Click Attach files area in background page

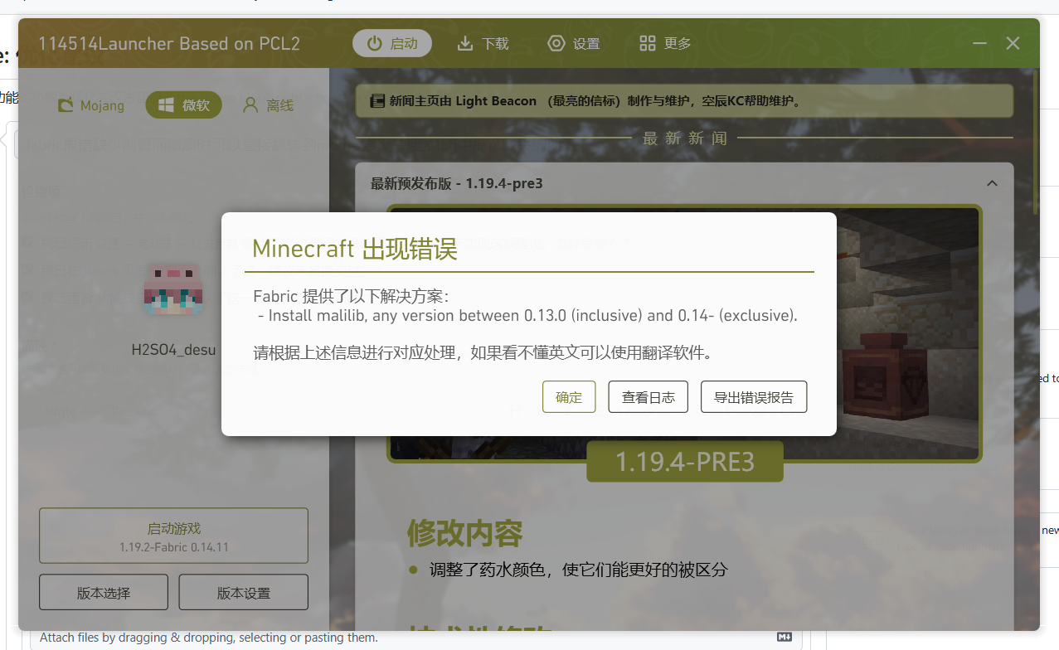click(x=209, y=638)
